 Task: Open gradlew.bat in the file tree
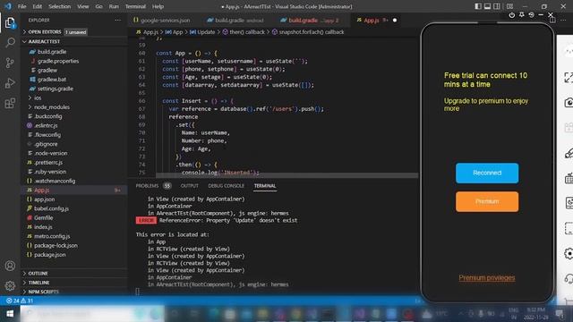52,80
